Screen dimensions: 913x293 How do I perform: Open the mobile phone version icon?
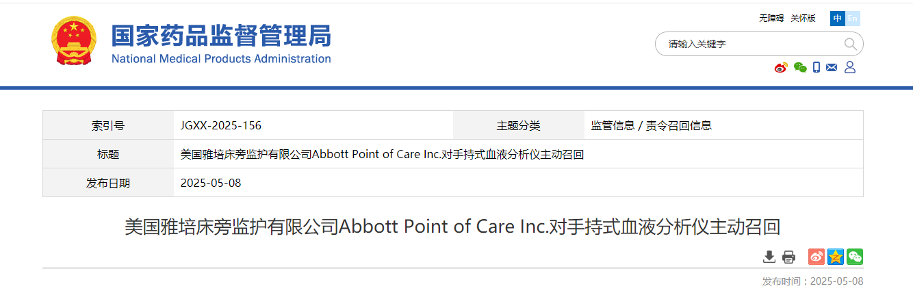point(816,67)
